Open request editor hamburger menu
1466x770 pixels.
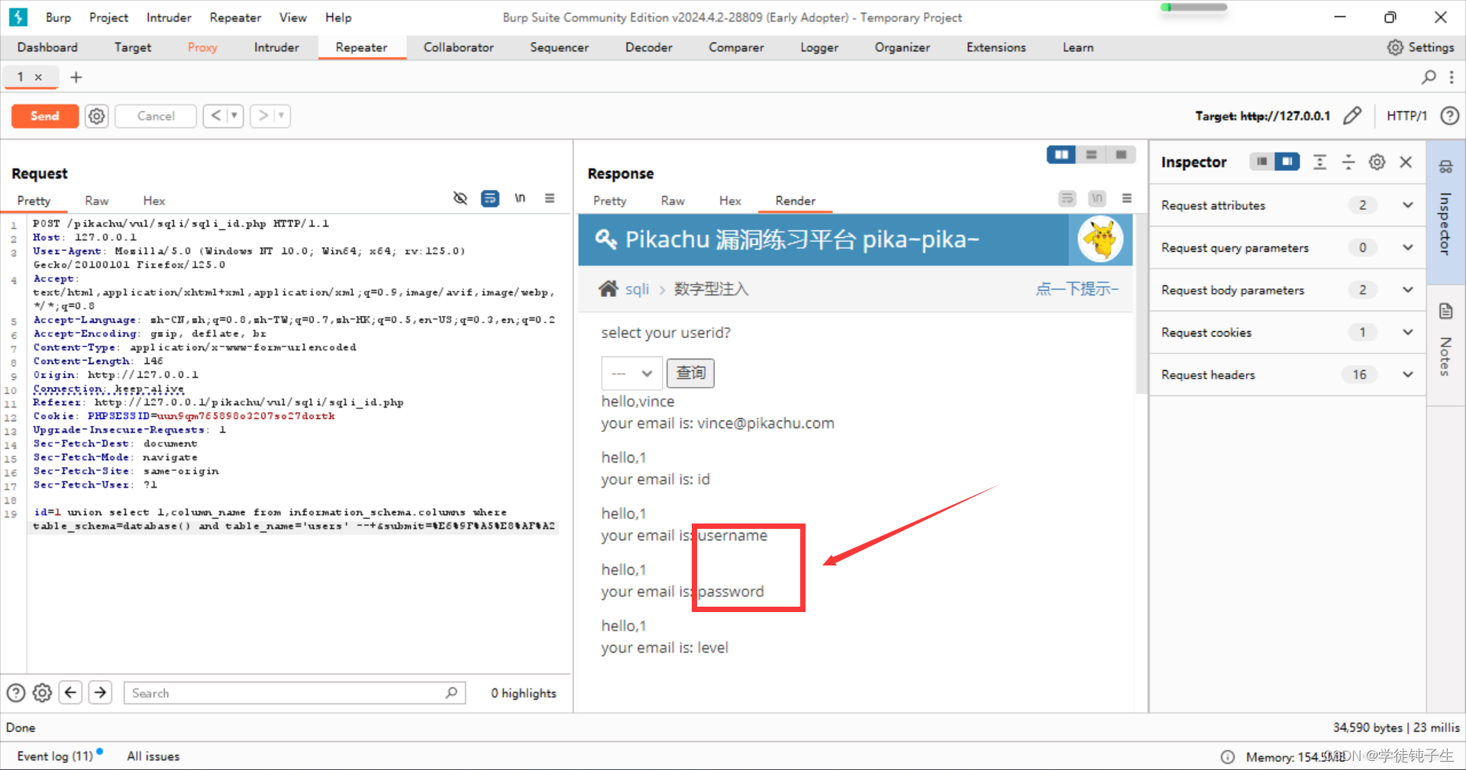click(550, 198)
